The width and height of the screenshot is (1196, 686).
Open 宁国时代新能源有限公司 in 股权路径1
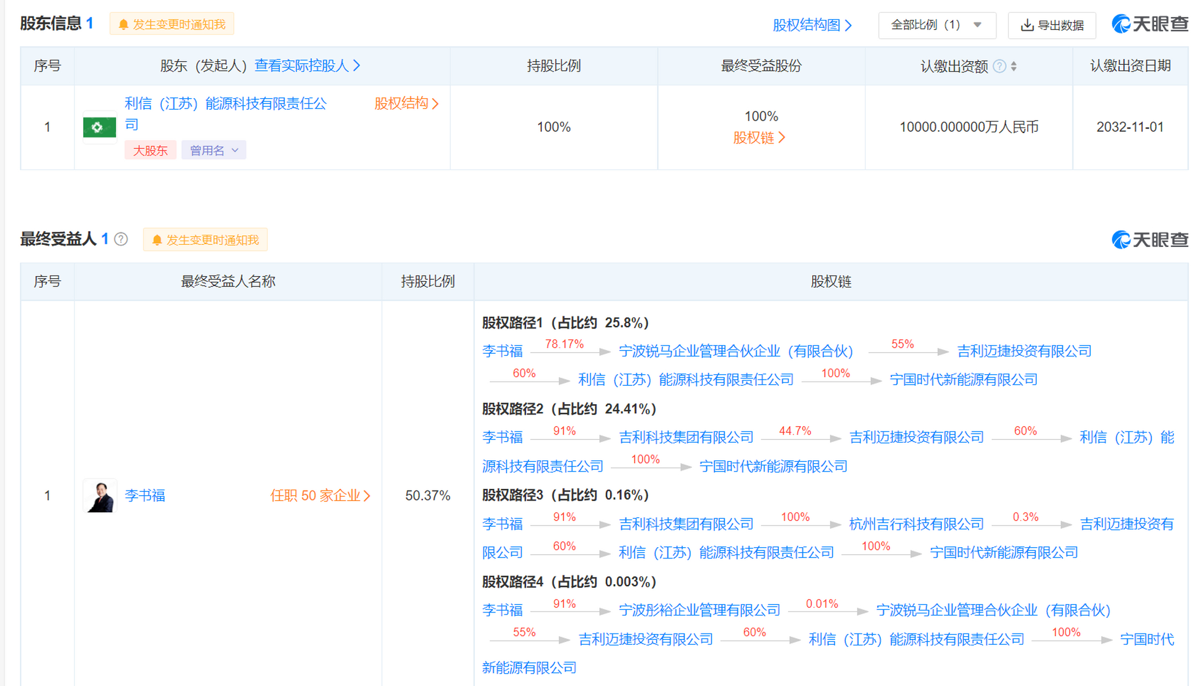(963, 380)
